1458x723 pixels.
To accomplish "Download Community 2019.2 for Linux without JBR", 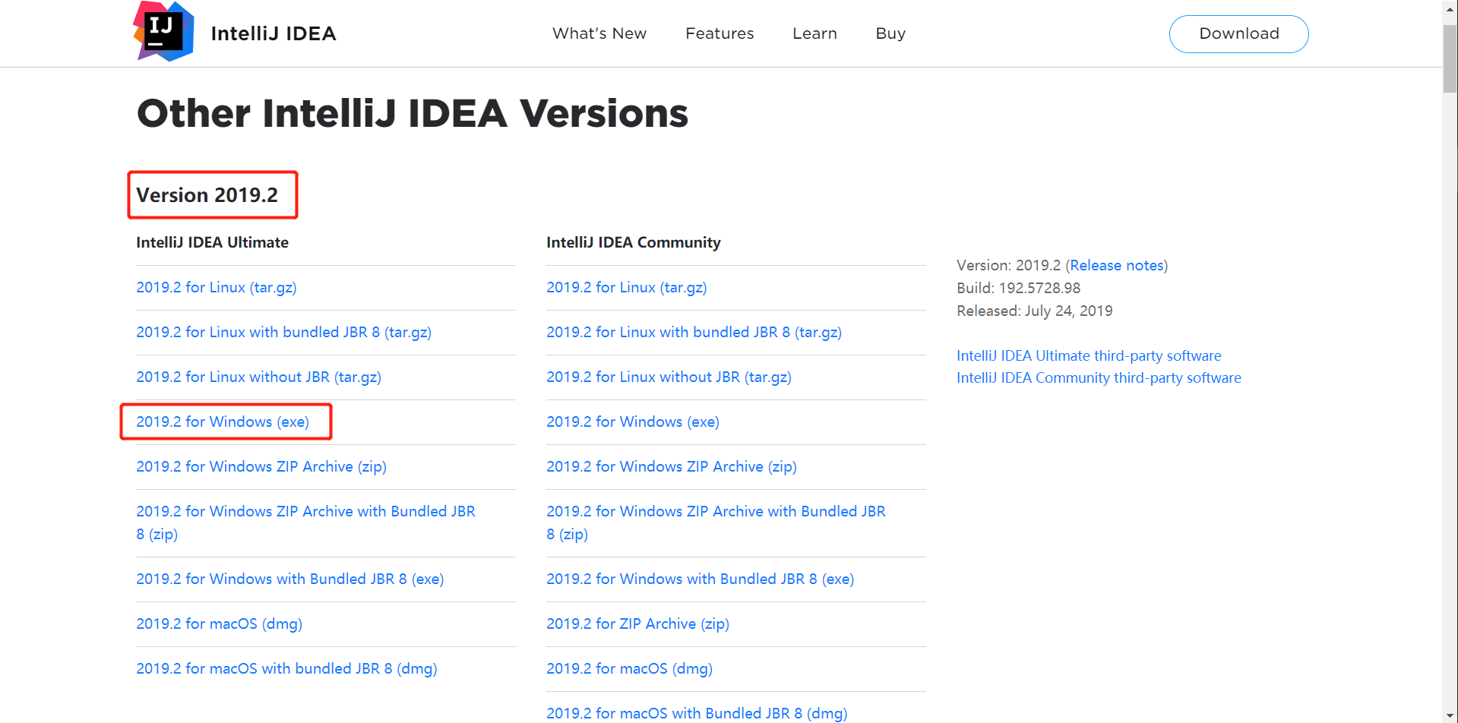I will coord(669,377).
